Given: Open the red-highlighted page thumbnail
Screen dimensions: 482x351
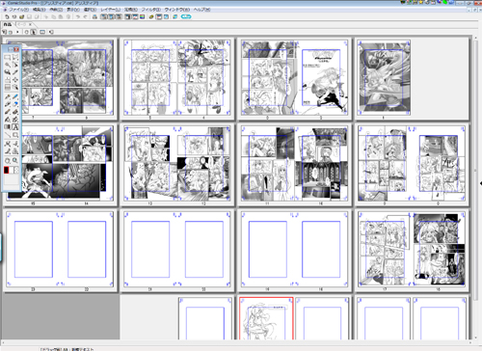Looking at the screenshot, I should point(266,318).
